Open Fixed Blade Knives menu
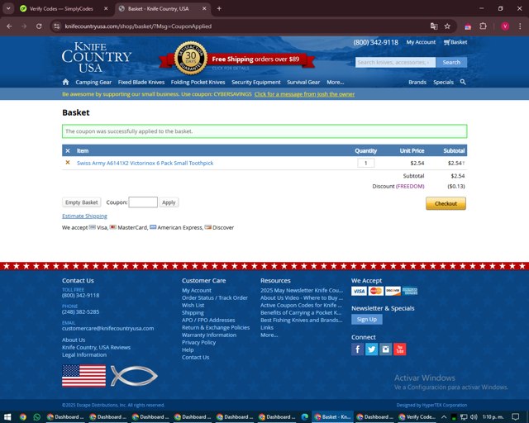This screenshot has width=529, height=423. (x=141, y=82)
